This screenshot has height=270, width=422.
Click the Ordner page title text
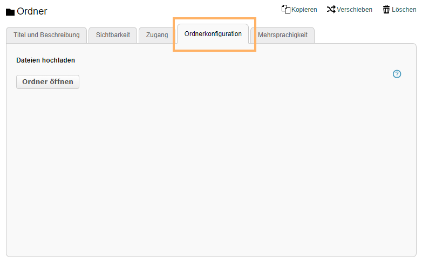coord(32,11)
